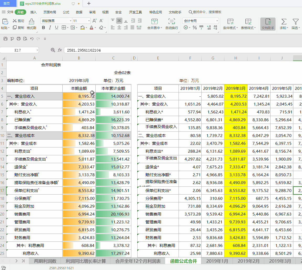Open the 文档助手 document assistant
302x270 pixels.
click(x=268, y=24)
